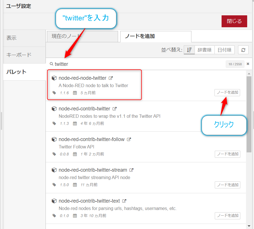Click the version tag icon beside 1.5.0
This screenshot has width=254, height=229.
54,185
